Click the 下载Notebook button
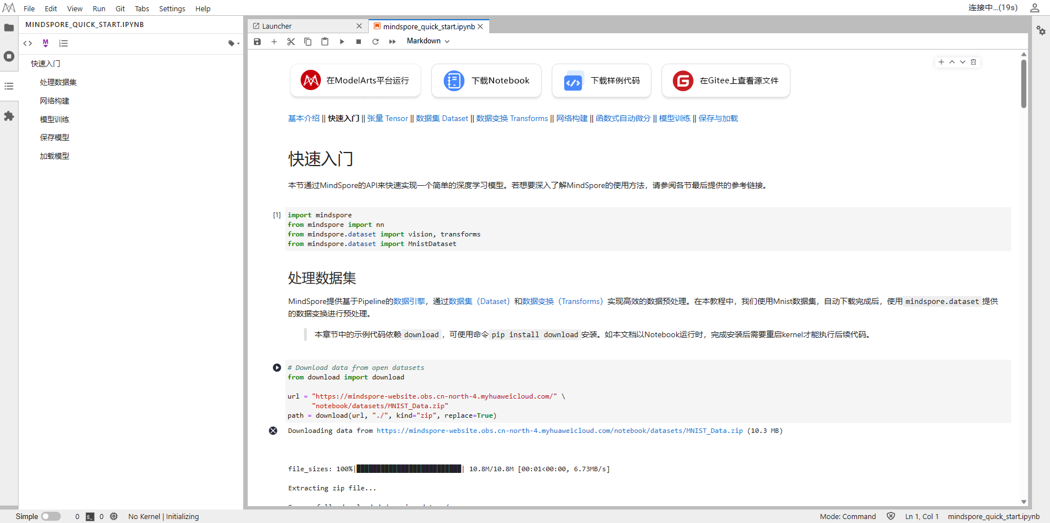Image resolution: width=1050 pixels, height=523 pixels. coord(486,81)
